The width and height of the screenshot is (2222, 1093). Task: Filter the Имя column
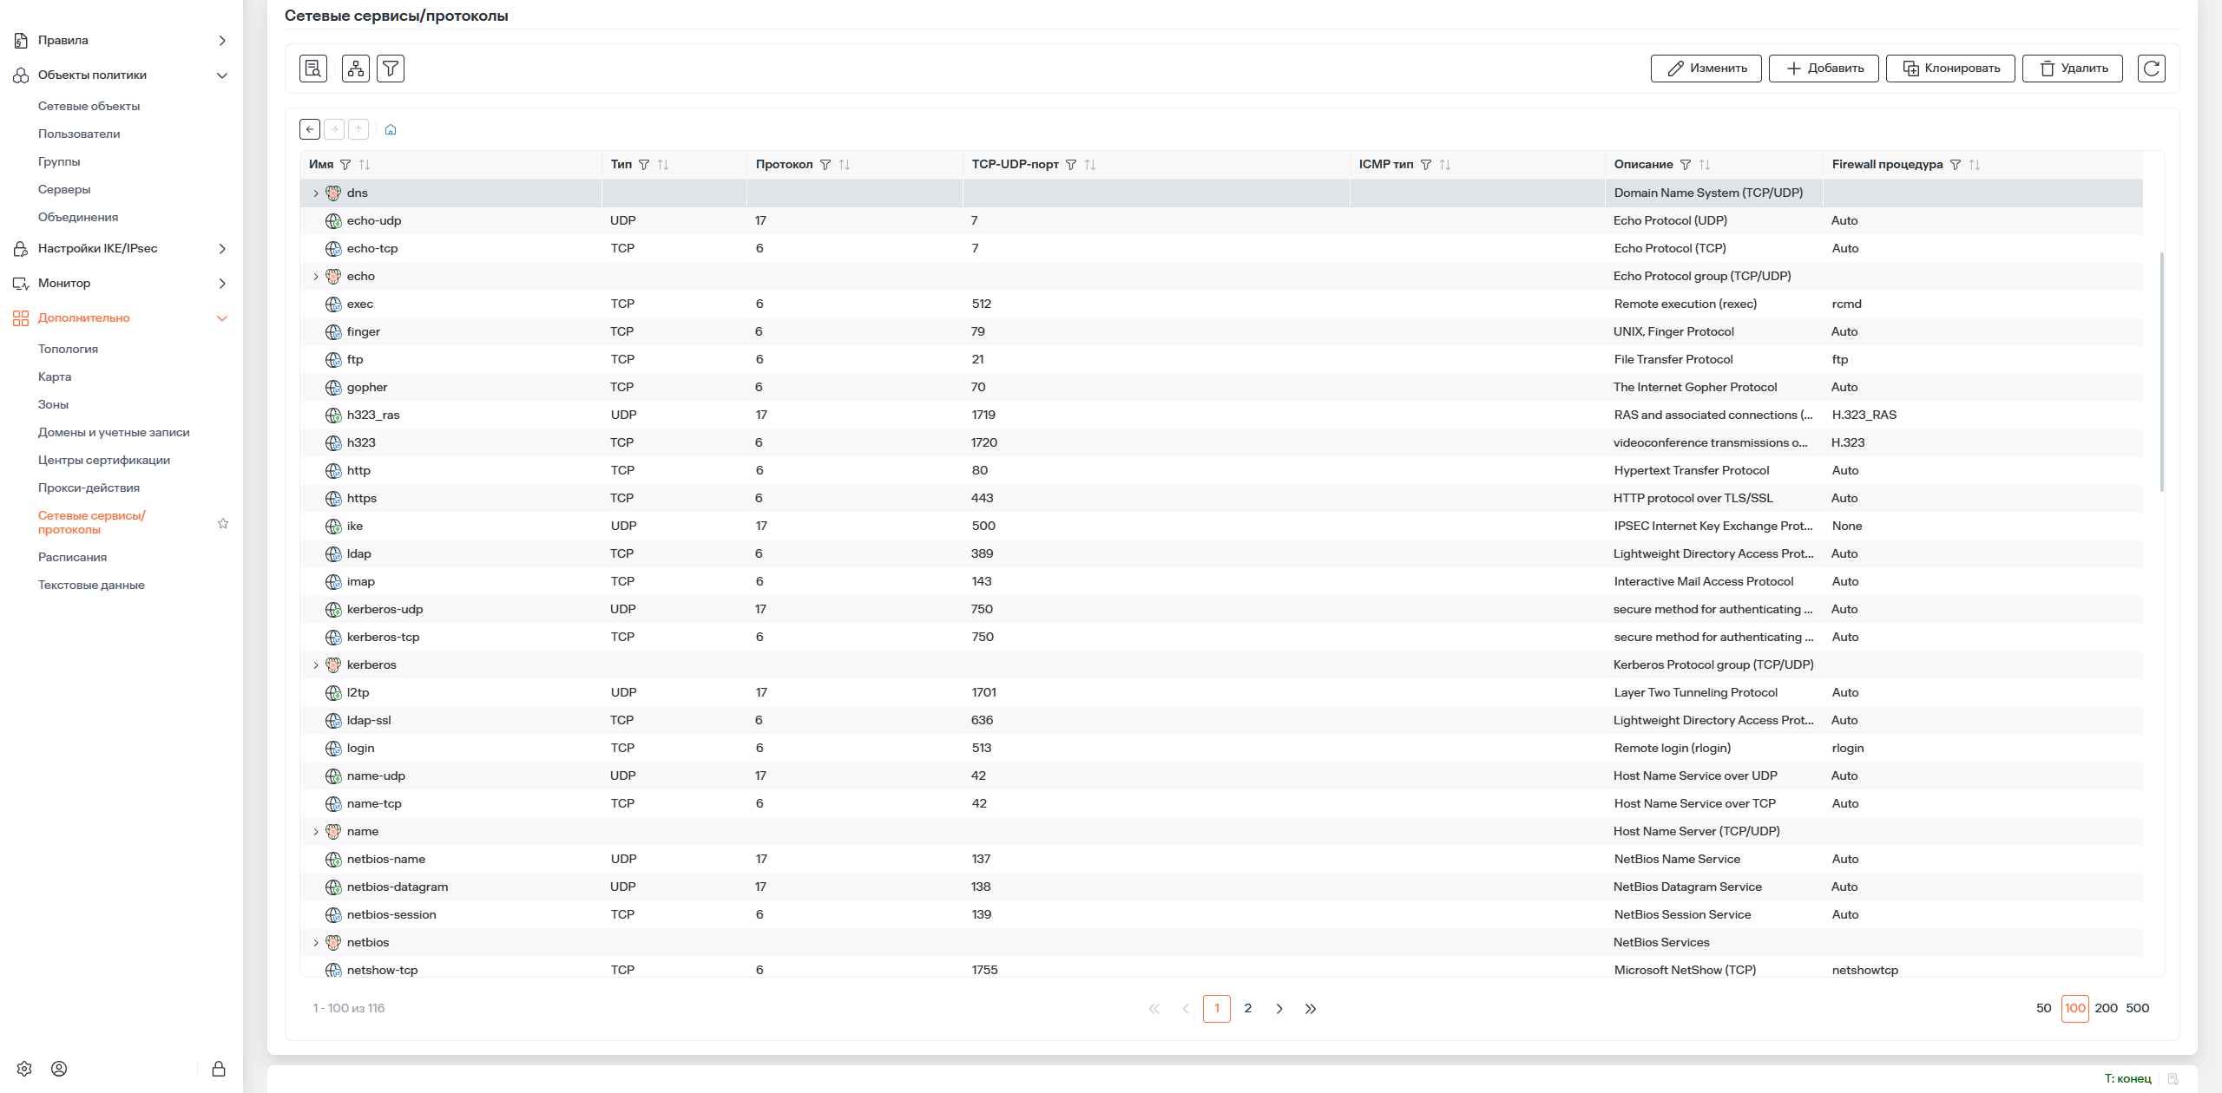(345, 165)
